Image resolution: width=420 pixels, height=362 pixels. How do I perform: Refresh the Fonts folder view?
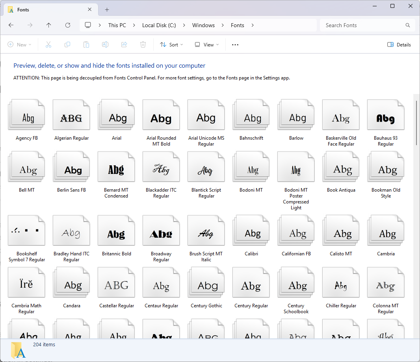68,25
